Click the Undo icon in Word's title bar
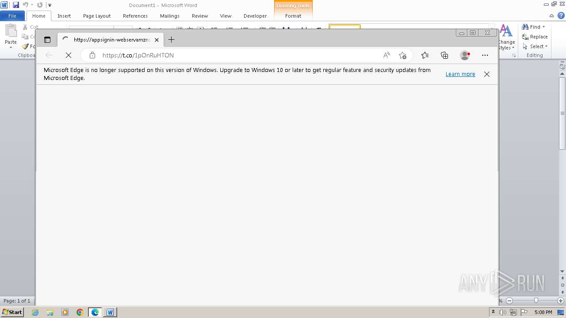This screenshot has height=318, width=566. (x=26, y=5)
